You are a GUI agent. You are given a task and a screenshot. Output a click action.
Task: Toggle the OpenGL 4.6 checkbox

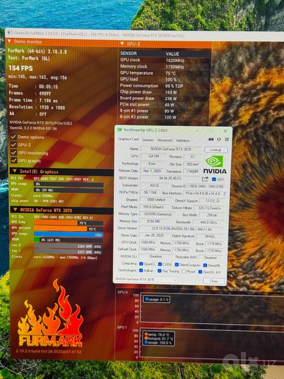click(200, 272)
